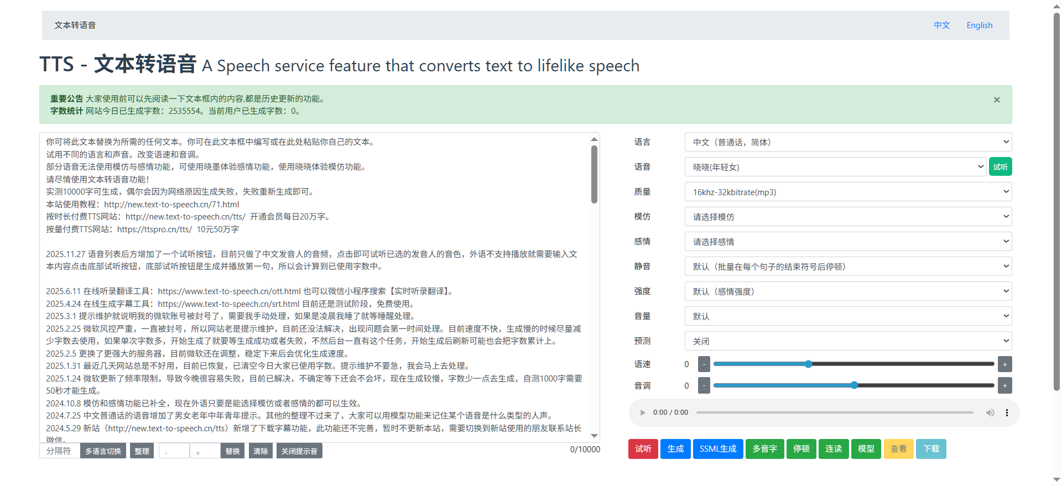
Task: Expand the 晓晓(年轻女) voice dropdown
Action: pyautogui.click(x=835, y=167)
